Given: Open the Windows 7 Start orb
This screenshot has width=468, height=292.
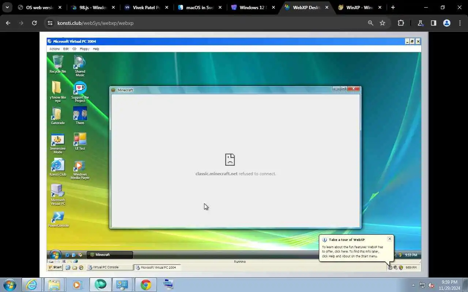Looking at the screenshot, I should pyautogui.click(x=10, y=285).
